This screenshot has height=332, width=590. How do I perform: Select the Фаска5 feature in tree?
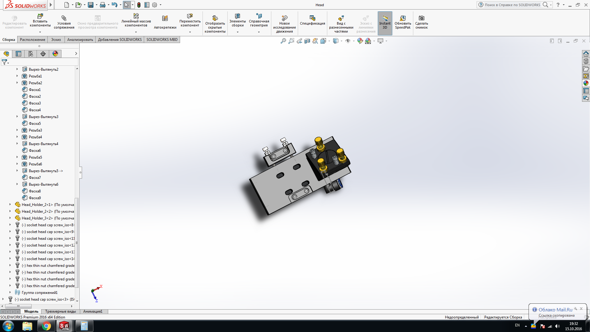[35, 124]
